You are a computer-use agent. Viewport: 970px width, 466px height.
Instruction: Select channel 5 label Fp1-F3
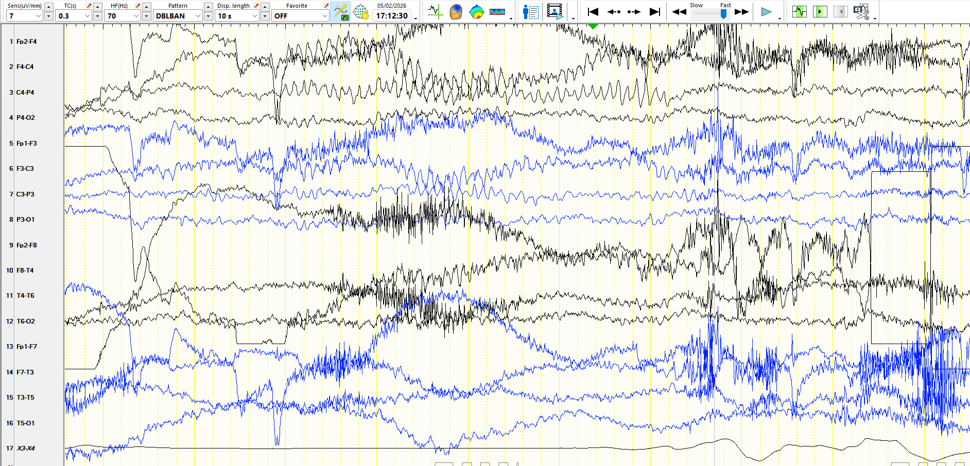pos(26,144)
